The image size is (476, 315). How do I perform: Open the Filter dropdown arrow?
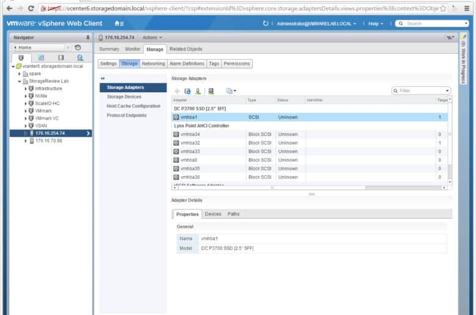point(447,90)
